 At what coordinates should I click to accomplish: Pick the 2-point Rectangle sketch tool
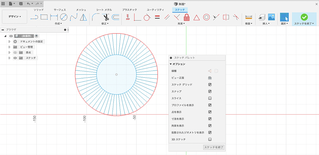tap(44, 18)
